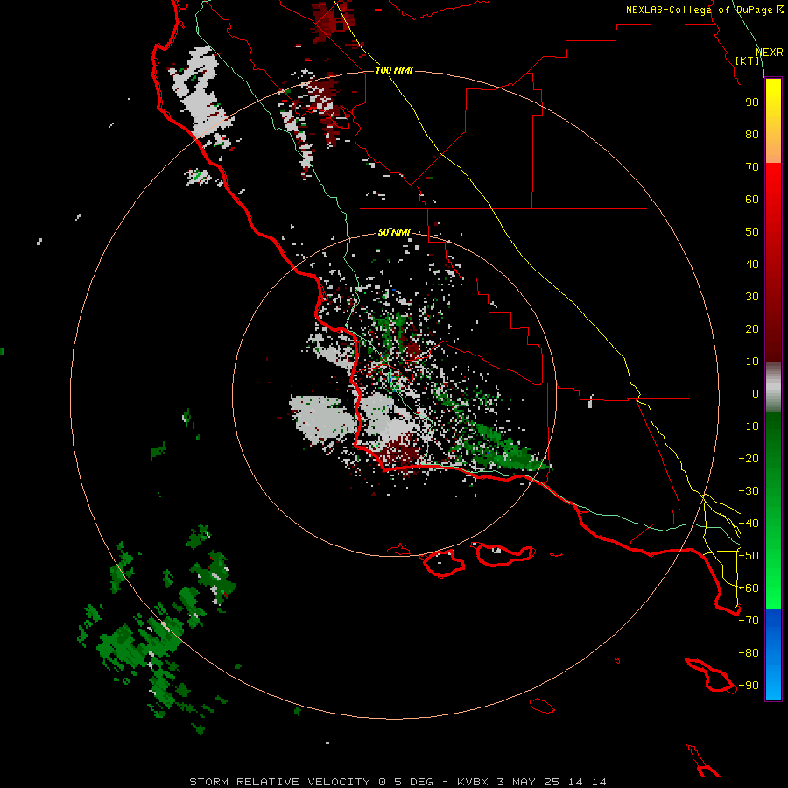Click the -50 value on the velocity scale
The image size is (788, 788).
749,556
